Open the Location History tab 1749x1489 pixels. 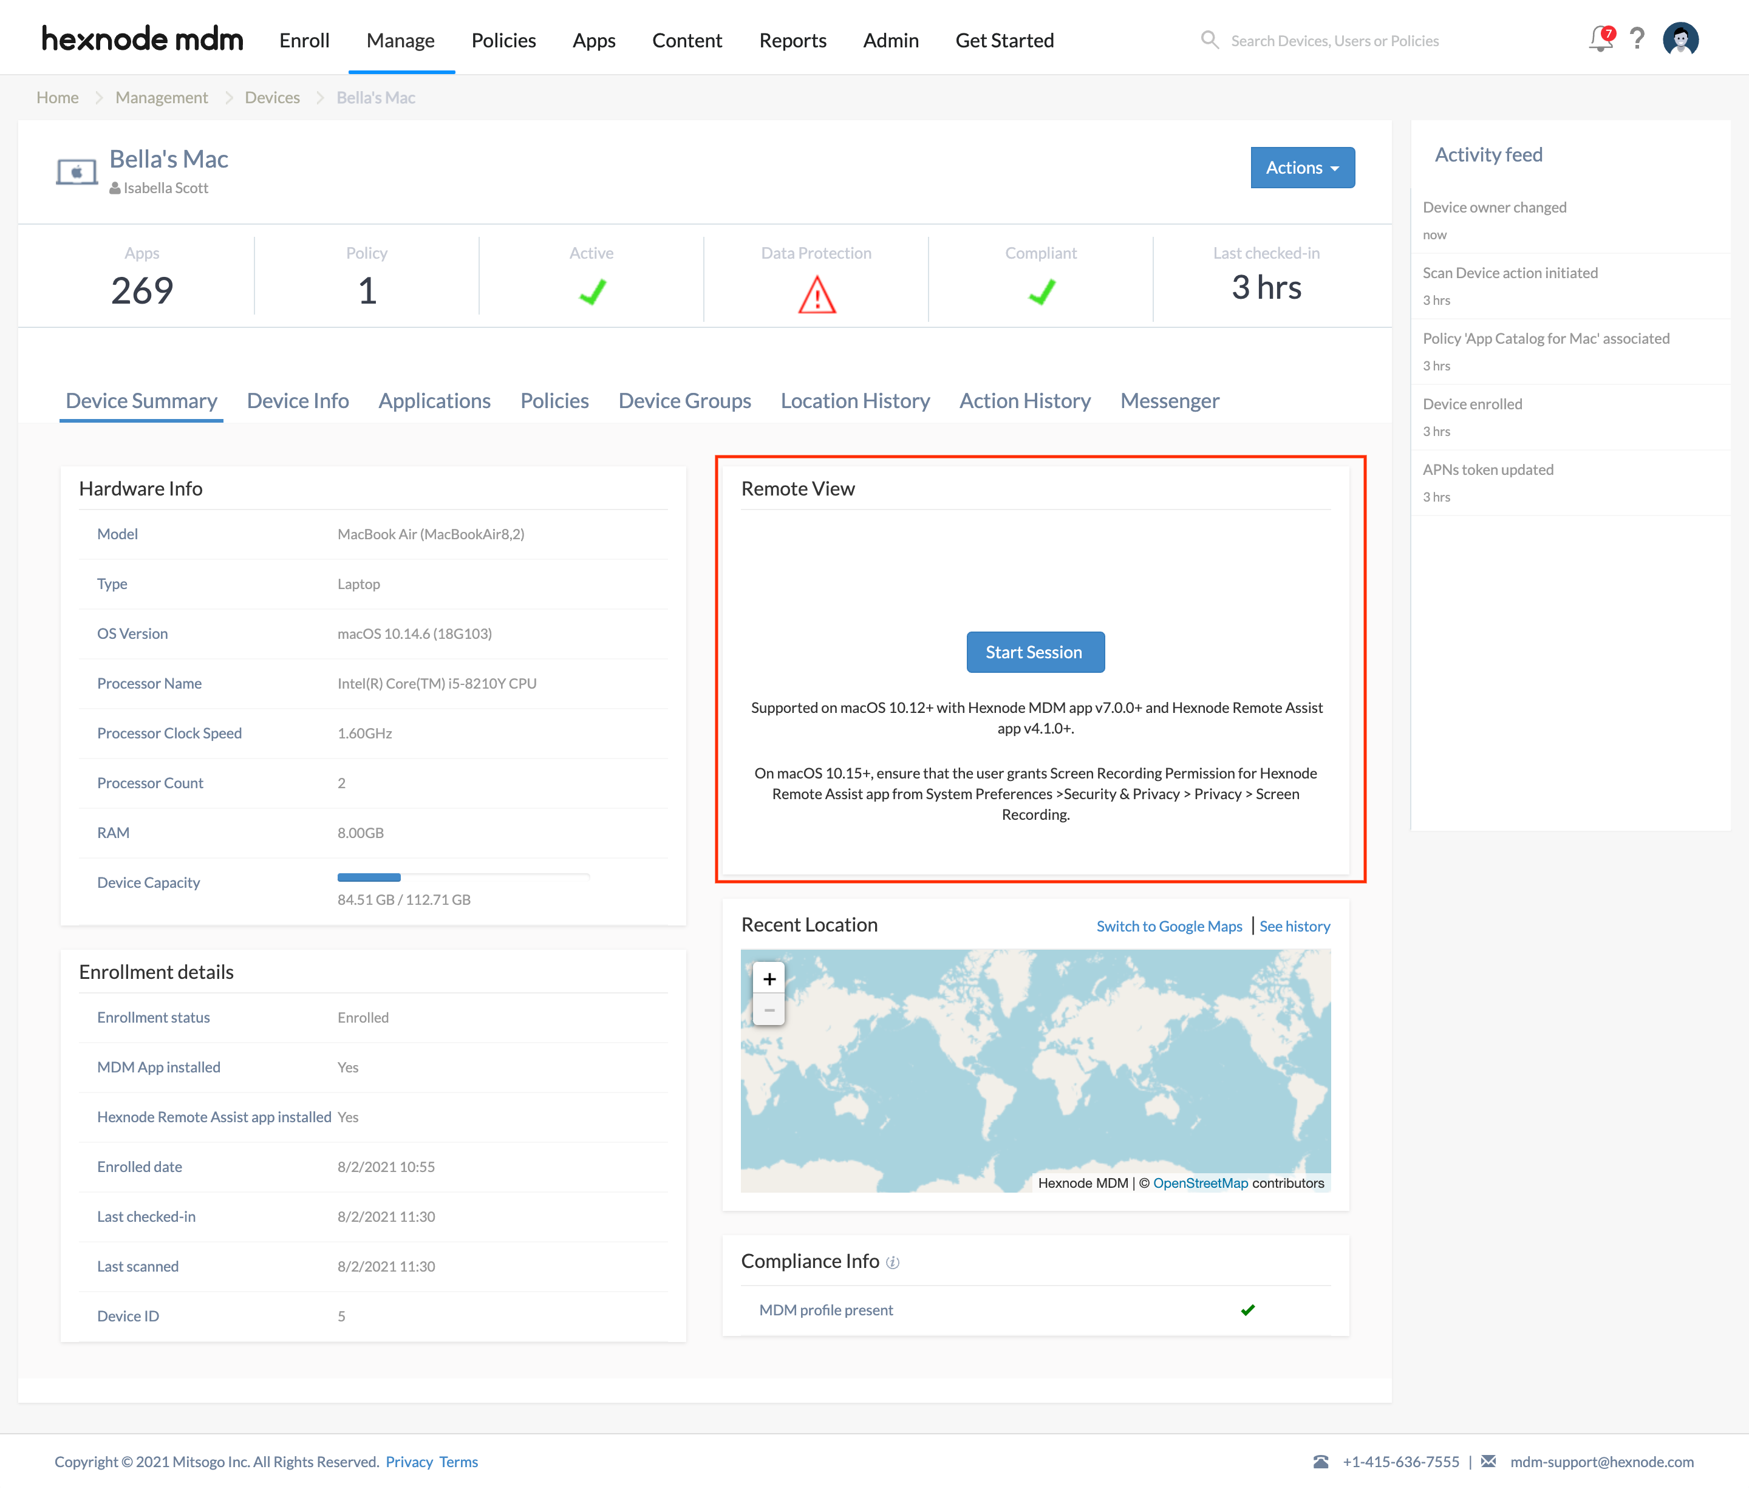pyautogui.click(x=855, y=401)
